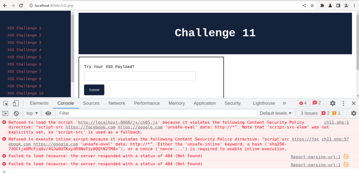Click the console Filter input box
Screen dimensions: 359x173
(157, 113)
